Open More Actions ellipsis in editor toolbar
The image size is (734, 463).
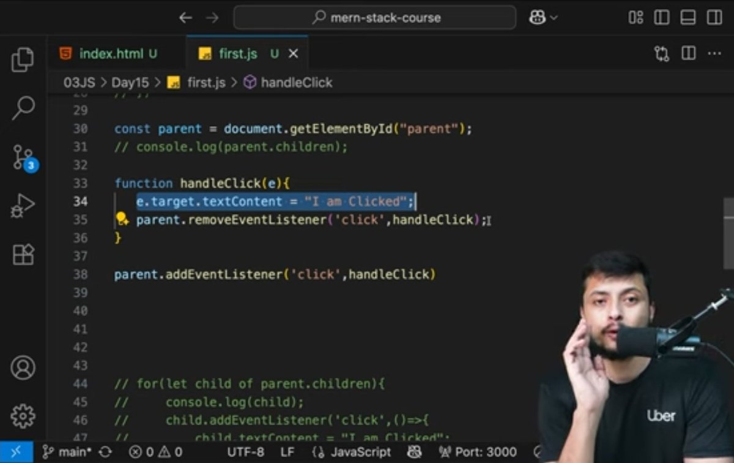[714, 54]
